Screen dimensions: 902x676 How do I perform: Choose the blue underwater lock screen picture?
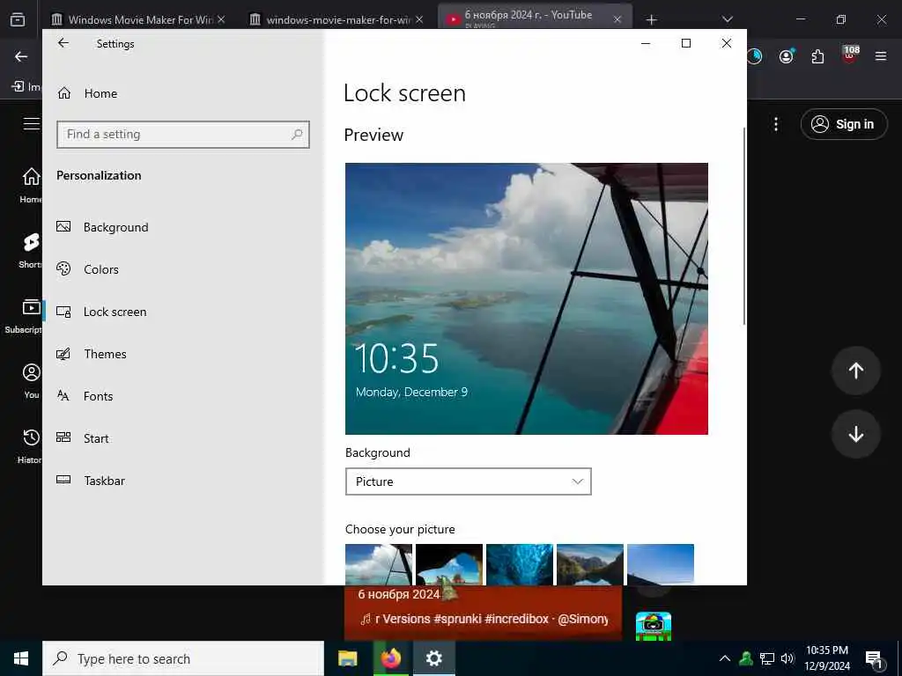[520, 564]
